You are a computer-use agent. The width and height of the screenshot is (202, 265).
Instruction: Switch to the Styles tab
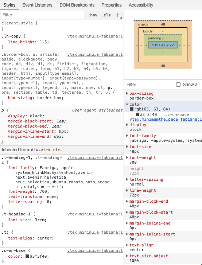9,5
